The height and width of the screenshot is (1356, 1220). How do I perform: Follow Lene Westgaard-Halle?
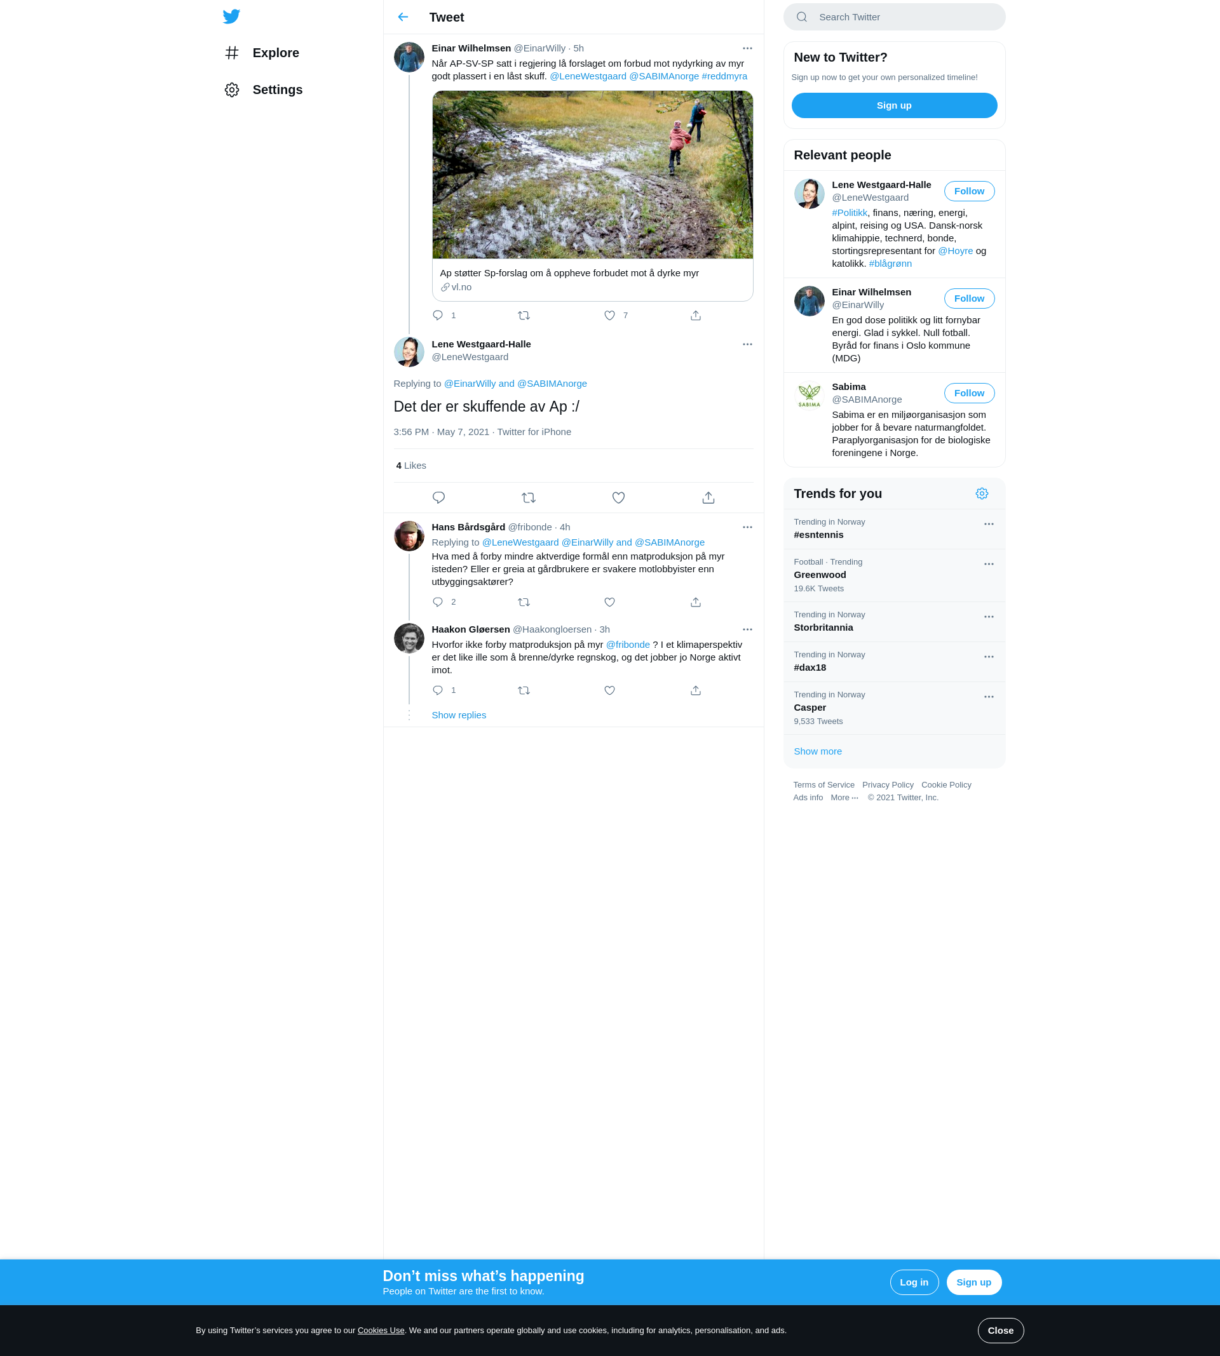(x=969, y=191)
